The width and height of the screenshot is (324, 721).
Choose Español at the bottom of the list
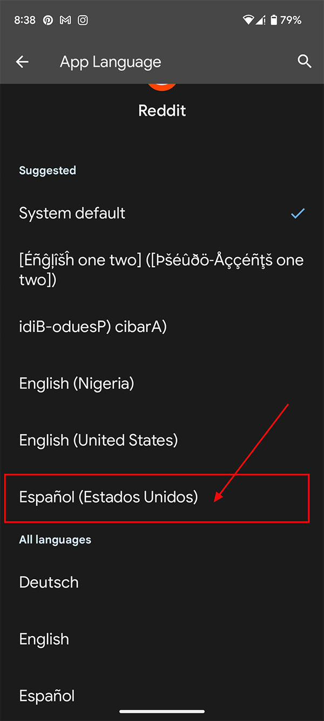[46, 696]
